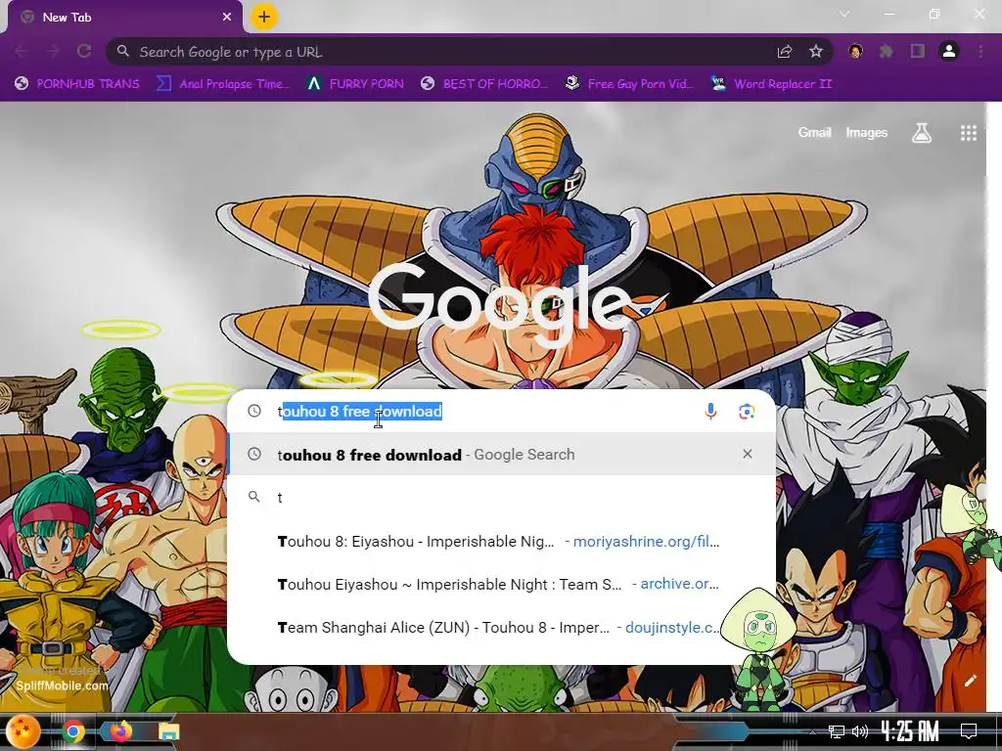Image resolution: width=1002 pixels, height=751 pixels.
Task: Search by image with Google Lens icon
Action: click(x=747, y=412)
